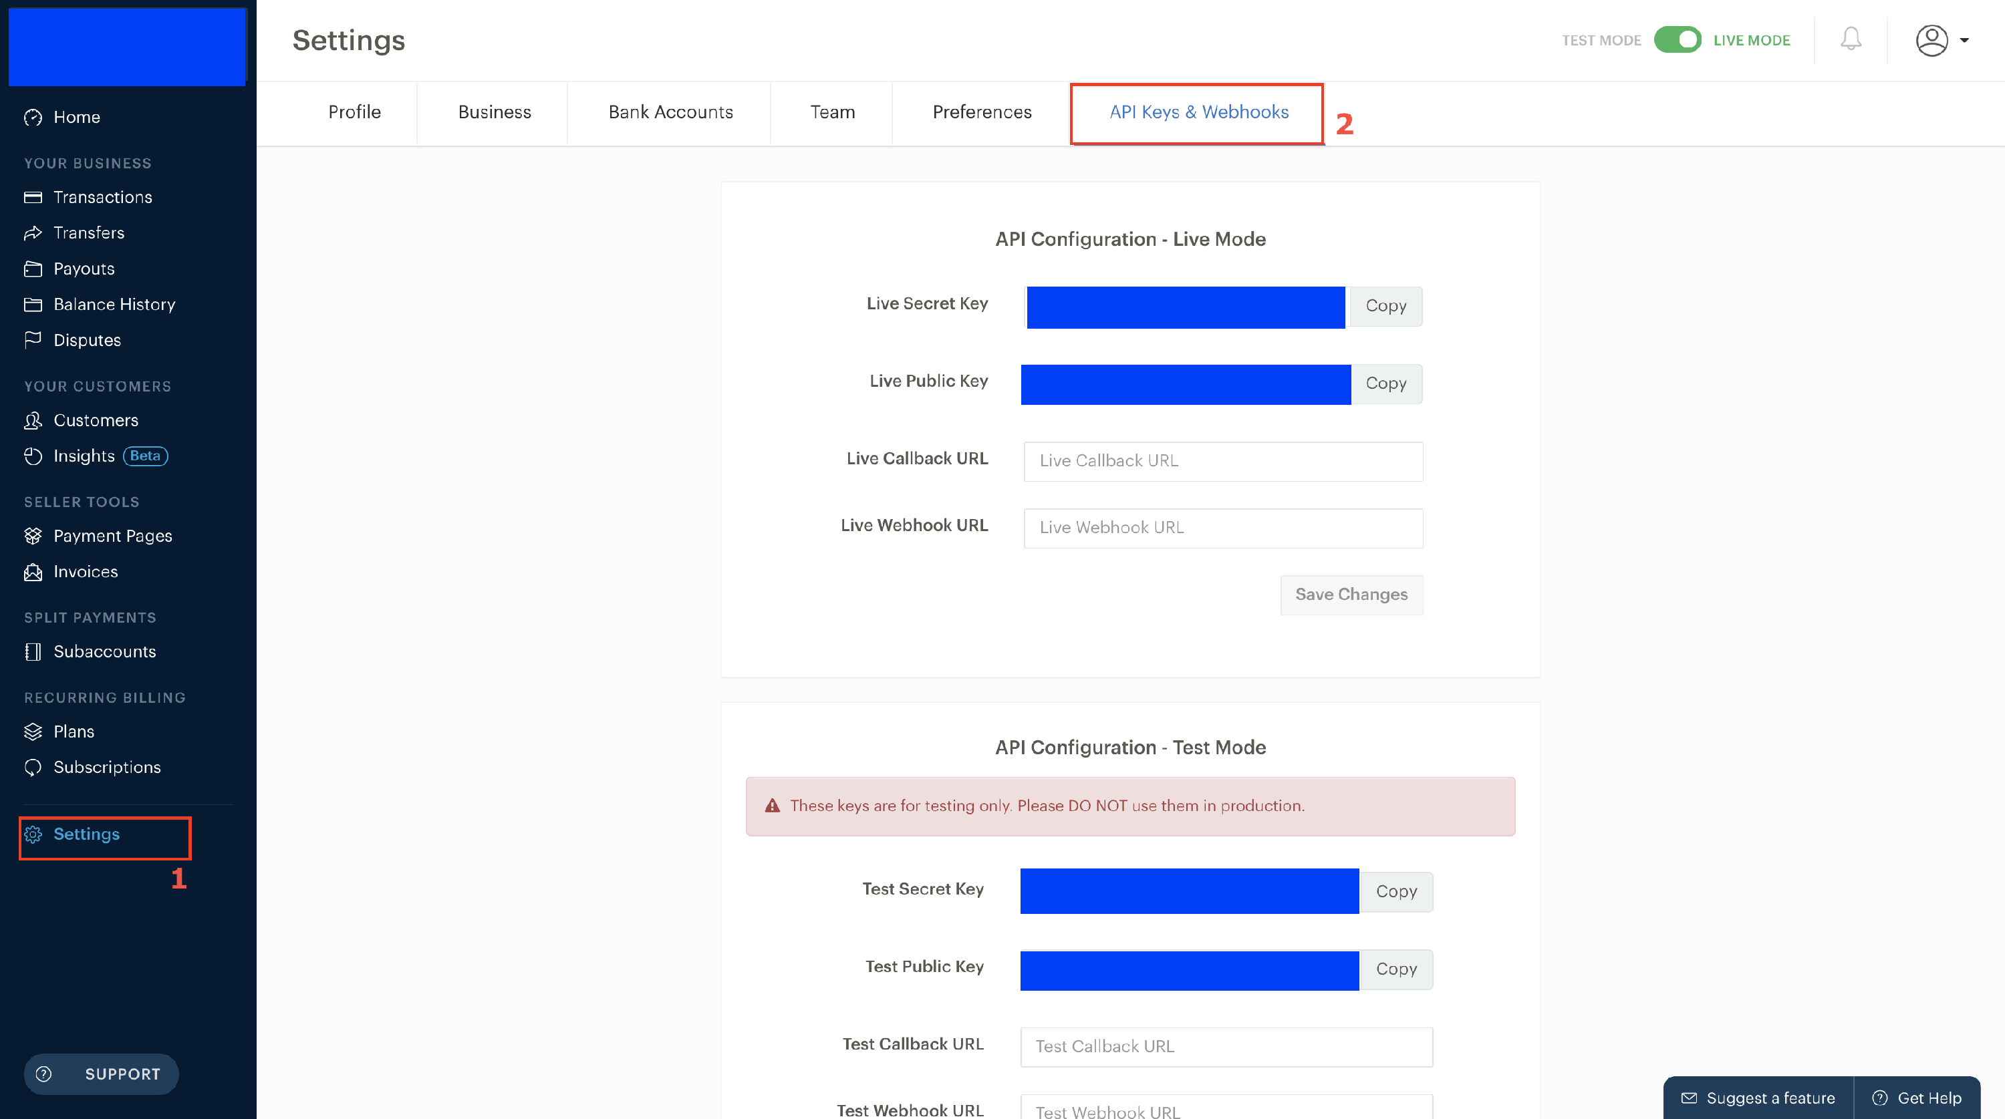Image resolution: width=2005 pixels, height=1119 pixels.
Task: Click the Support question mark icon
Action: pos(44,1075)
